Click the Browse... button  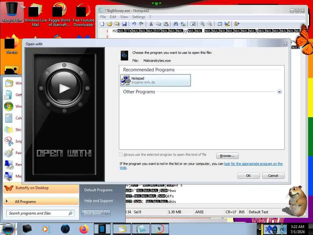tap(227, 156)
